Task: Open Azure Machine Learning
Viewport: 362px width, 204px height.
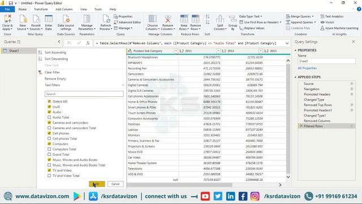Action: 339,28
